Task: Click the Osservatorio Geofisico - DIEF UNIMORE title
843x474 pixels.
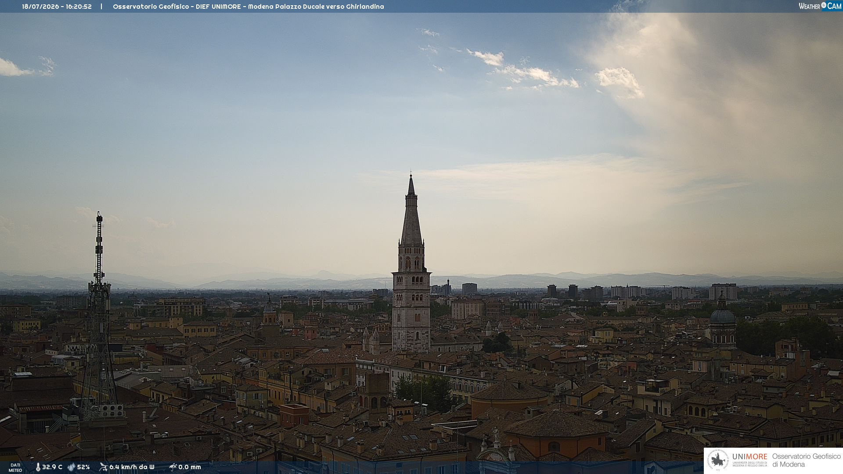Action: pos(249,7)
